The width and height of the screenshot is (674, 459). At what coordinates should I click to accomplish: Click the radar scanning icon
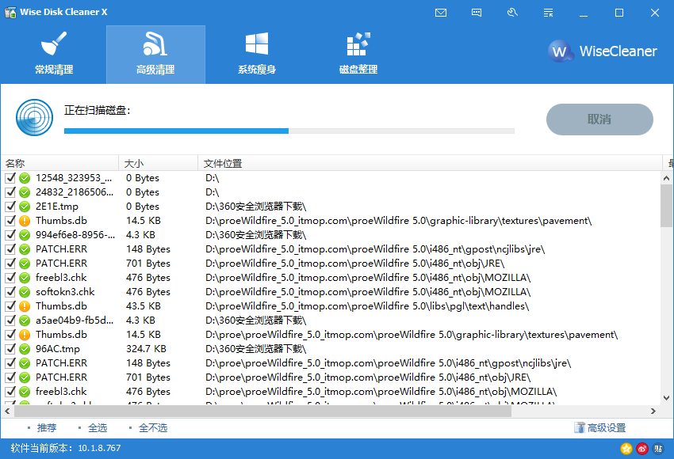[x=34, y=118]
